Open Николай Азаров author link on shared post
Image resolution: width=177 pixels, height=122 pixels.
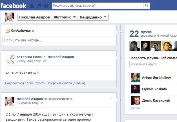pos(30,99)
